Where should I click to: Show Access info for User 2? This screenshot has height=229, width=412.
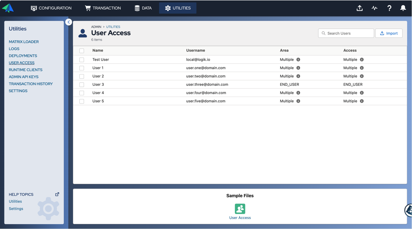[x=362, y=76]
